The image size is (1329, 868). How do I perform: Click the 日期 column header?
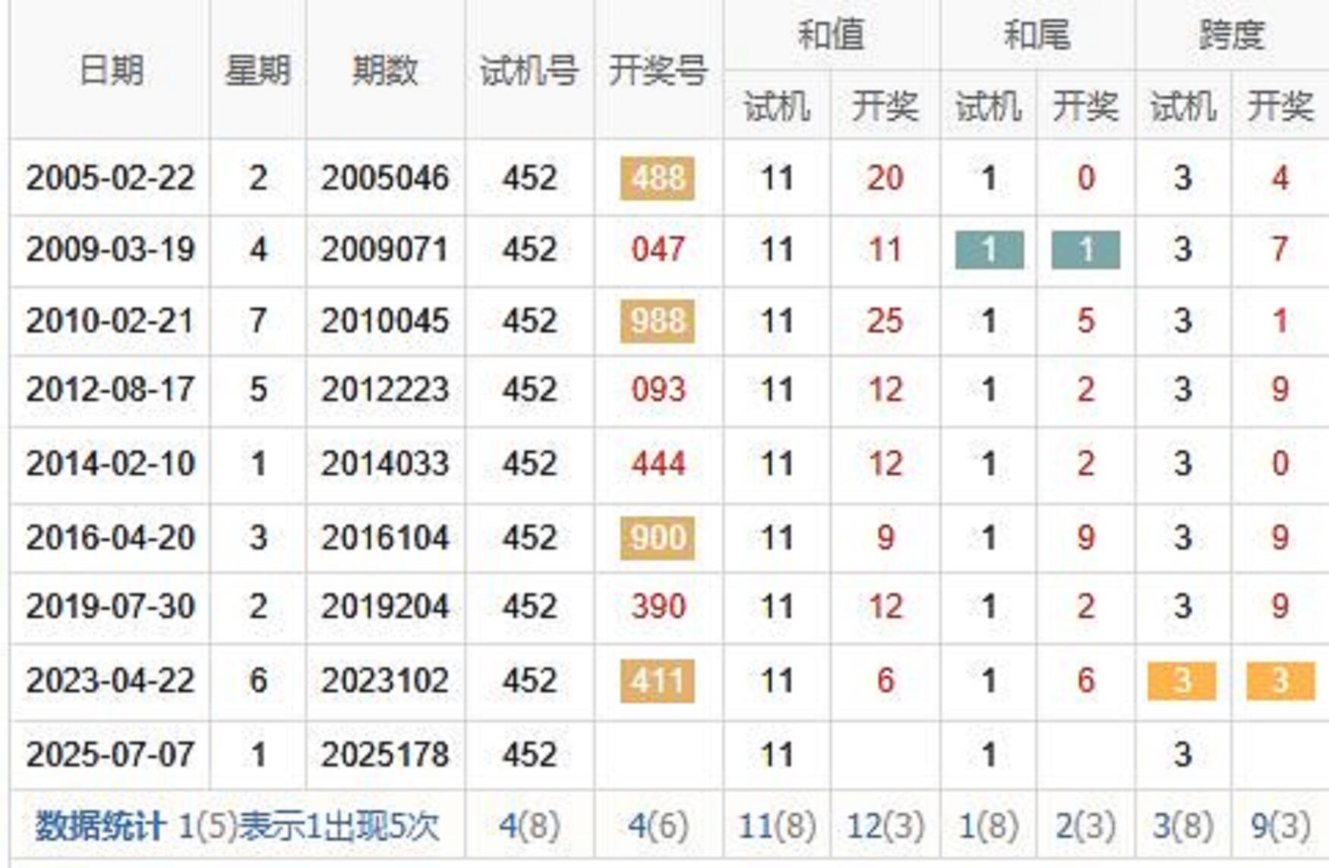click(111, 71)
